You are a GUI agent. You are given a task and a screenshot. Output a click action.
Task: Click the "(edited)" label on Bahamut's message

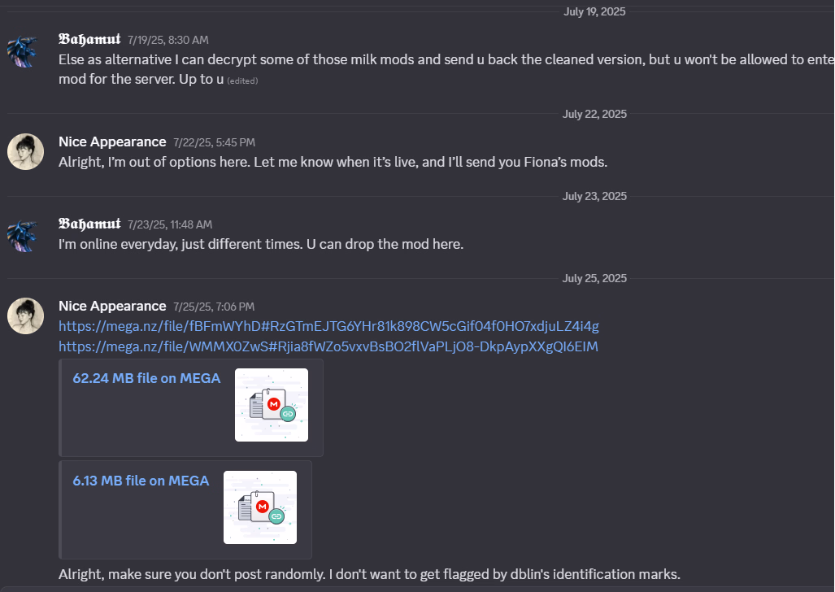click(x=246, y=81)
